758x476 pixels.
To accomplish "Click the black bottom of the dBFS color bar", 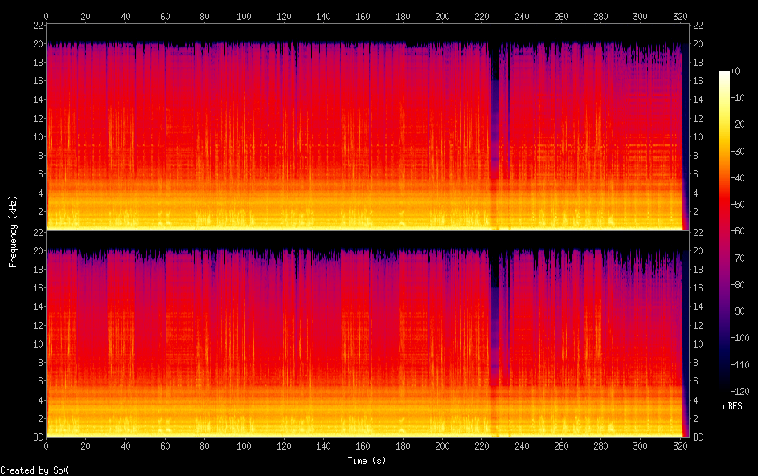I will click(724, 386).
